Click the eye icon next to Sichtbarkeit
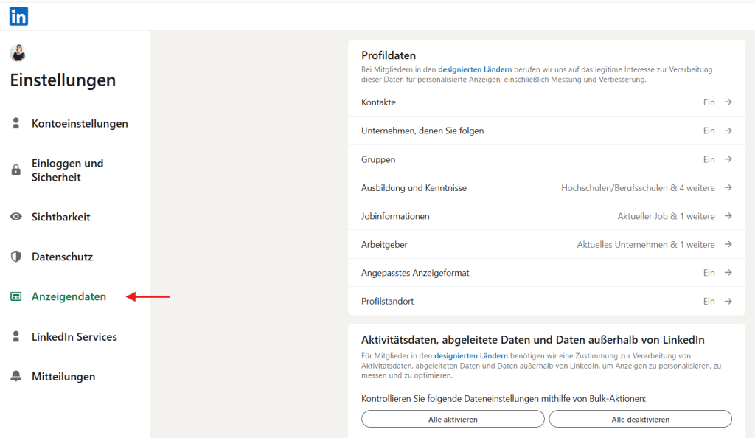Image resolution: width=755 pixels, height=438 pixels. click(16, 217)
